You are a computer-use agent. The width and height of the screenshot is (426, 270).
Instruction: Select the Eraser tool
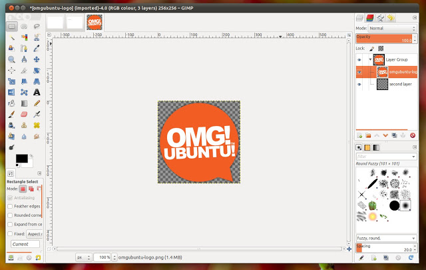[x=24, y=114]
